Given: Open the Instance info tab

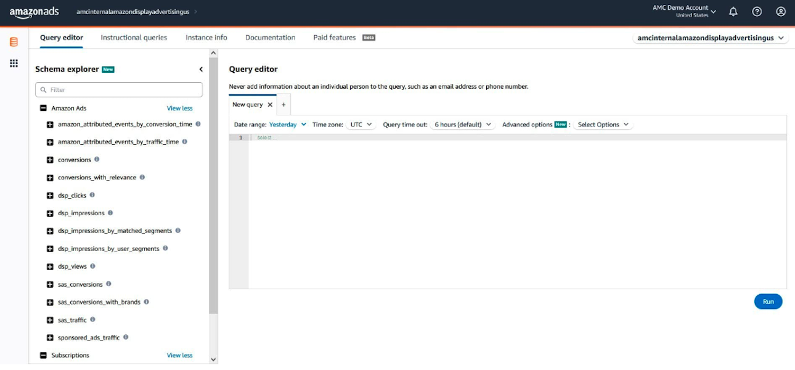Looking at the screenshot, I should pos(206,38).
